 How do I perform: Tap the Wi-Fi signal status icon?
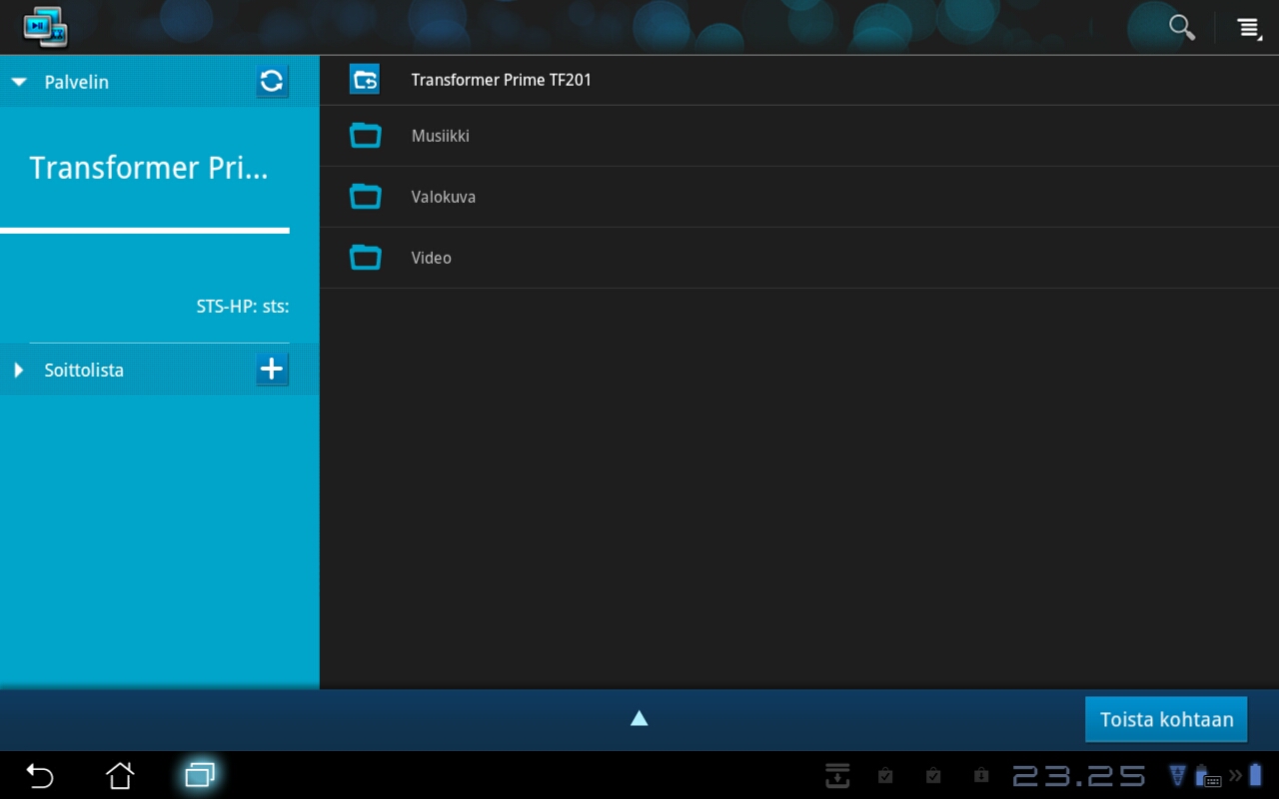(1179, 775)
